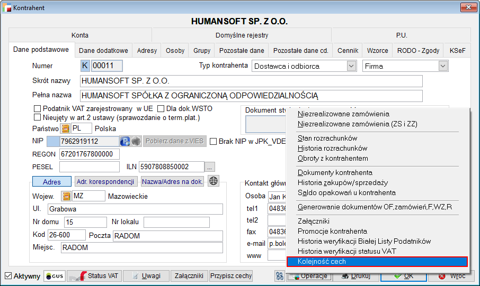
Task: Expand the Firma type dropdown
Action: pyautogui.click(x=443, y=66)
